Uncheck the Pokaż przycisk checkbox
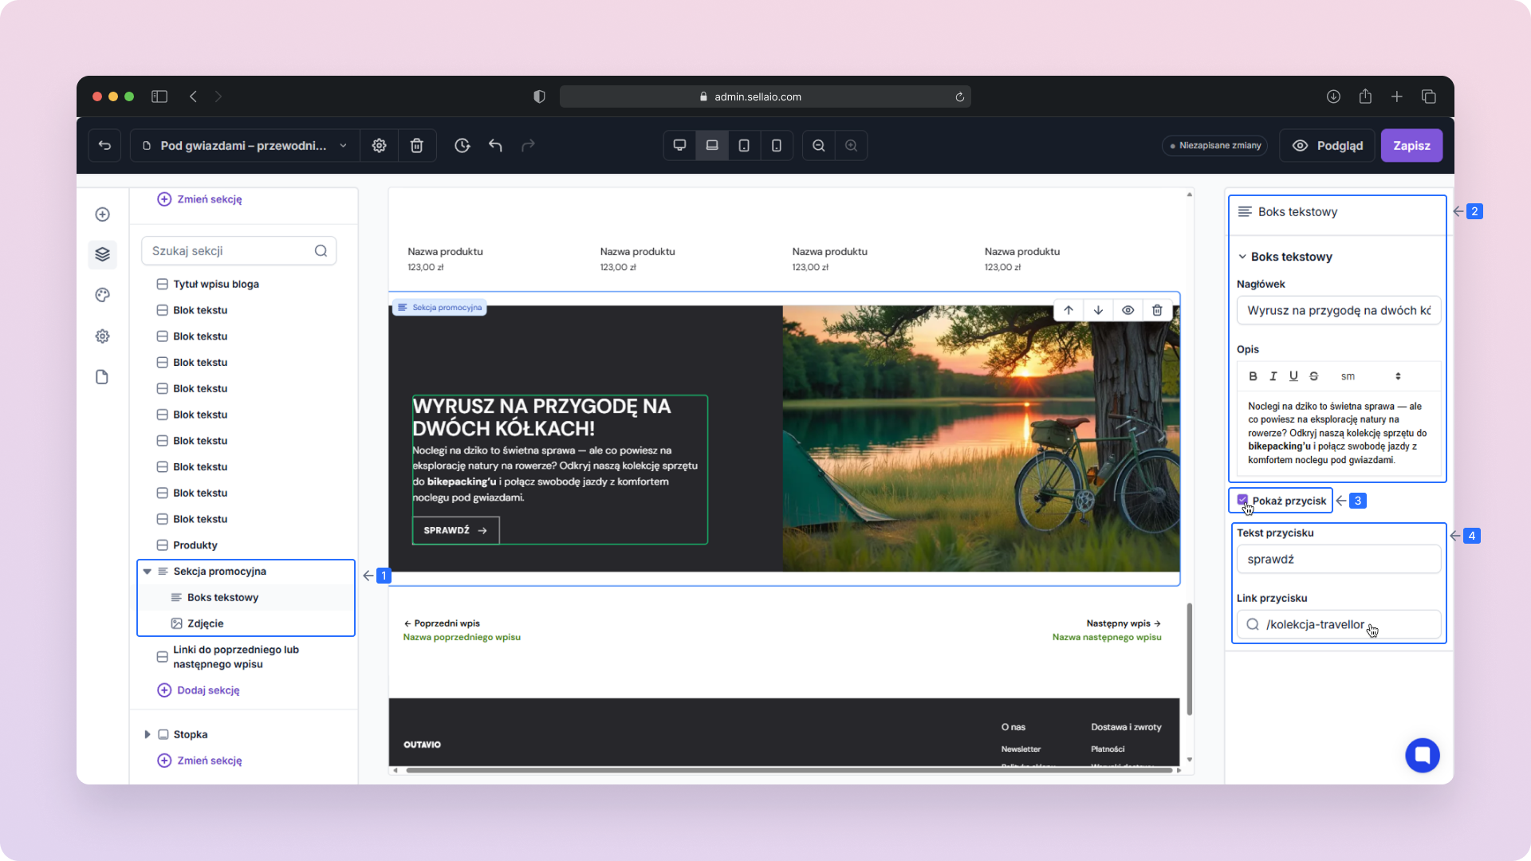Screen dimensions: 1531x861 (x=1242, y=500)
